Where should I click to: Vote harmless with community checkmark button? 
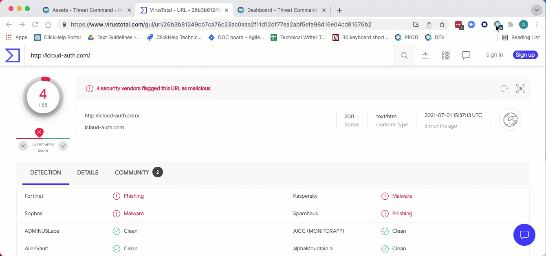pos(63,146)
